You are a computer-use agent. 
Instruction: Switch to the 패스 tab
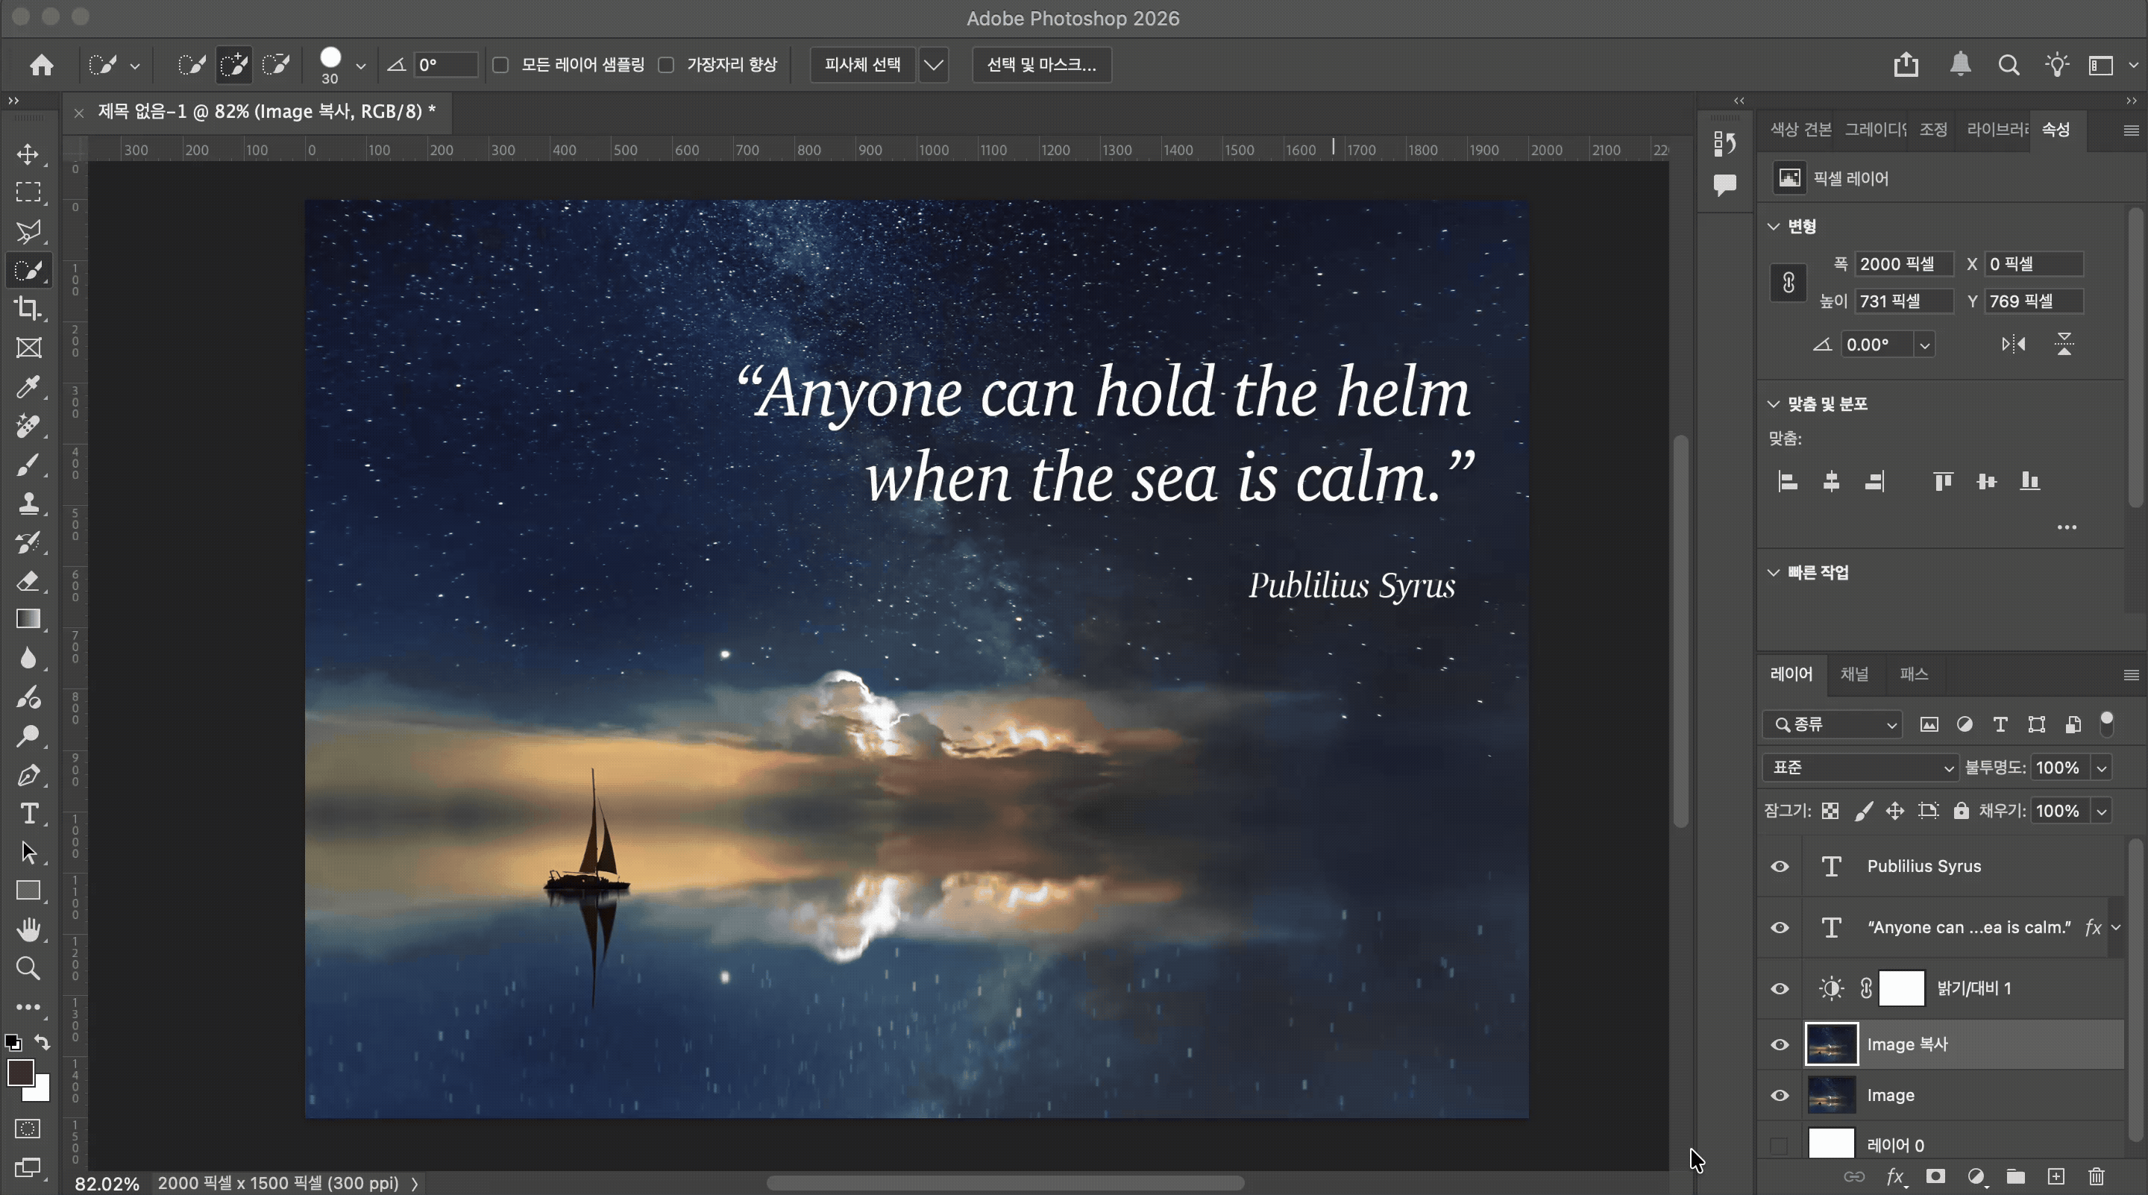coord(1914,674)
